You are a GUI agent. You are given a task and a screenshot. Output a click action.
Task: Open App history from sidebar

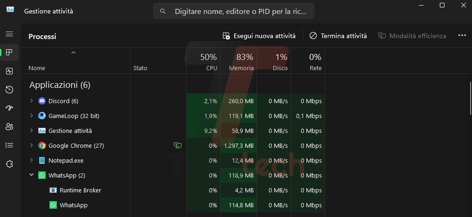[9, 90]
